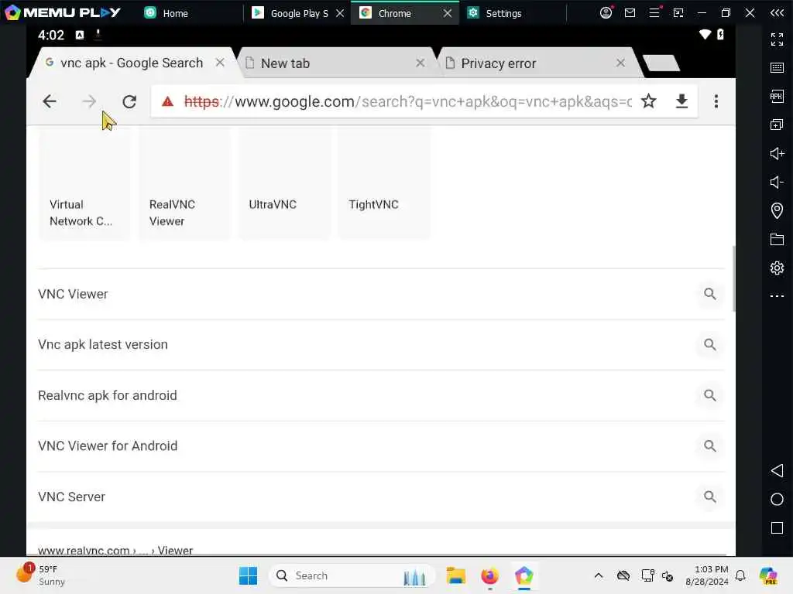Reload the page with the refresh icon
The width and height of the screenshot is (793, 594).
[x=129, y=101]
